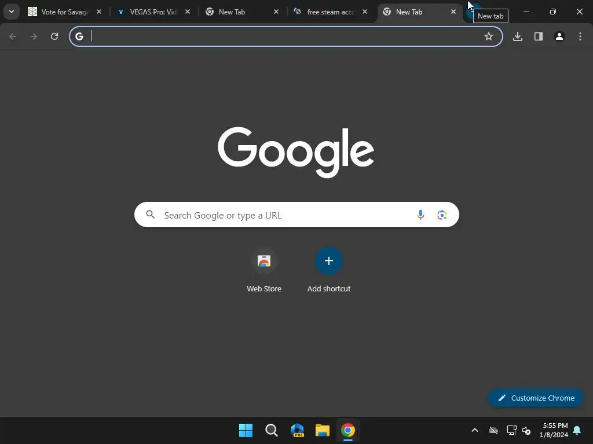Click the back navigation arrow

13,36
